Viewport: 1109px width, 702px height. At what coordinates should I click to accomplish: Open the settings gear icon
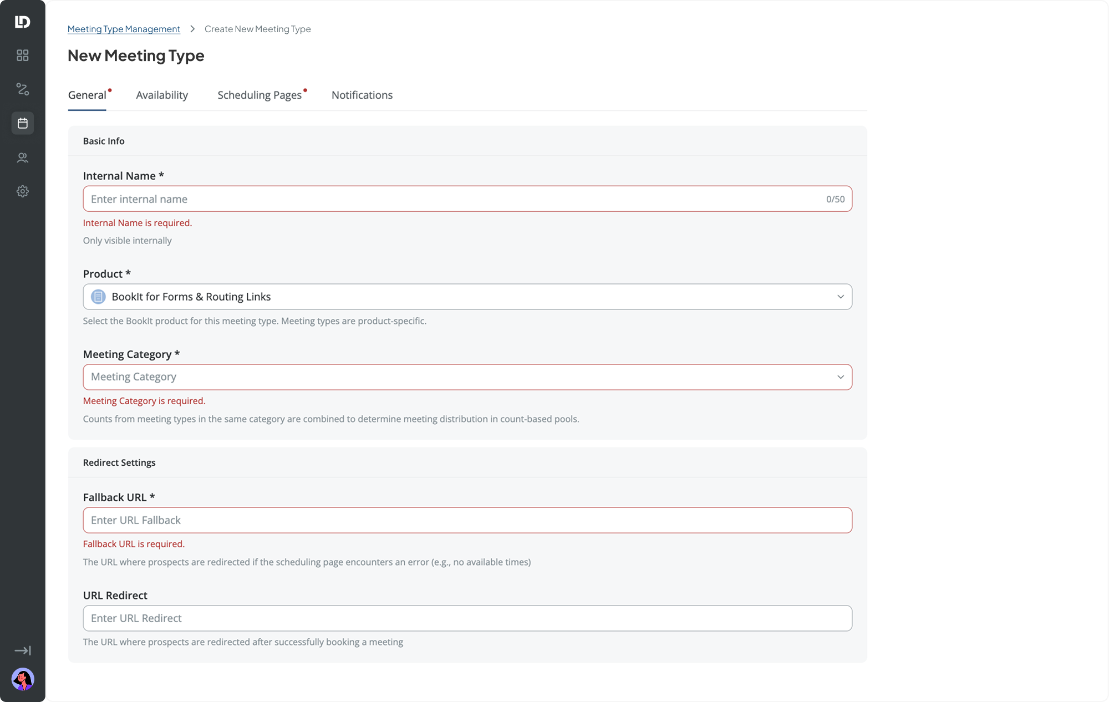22,191
